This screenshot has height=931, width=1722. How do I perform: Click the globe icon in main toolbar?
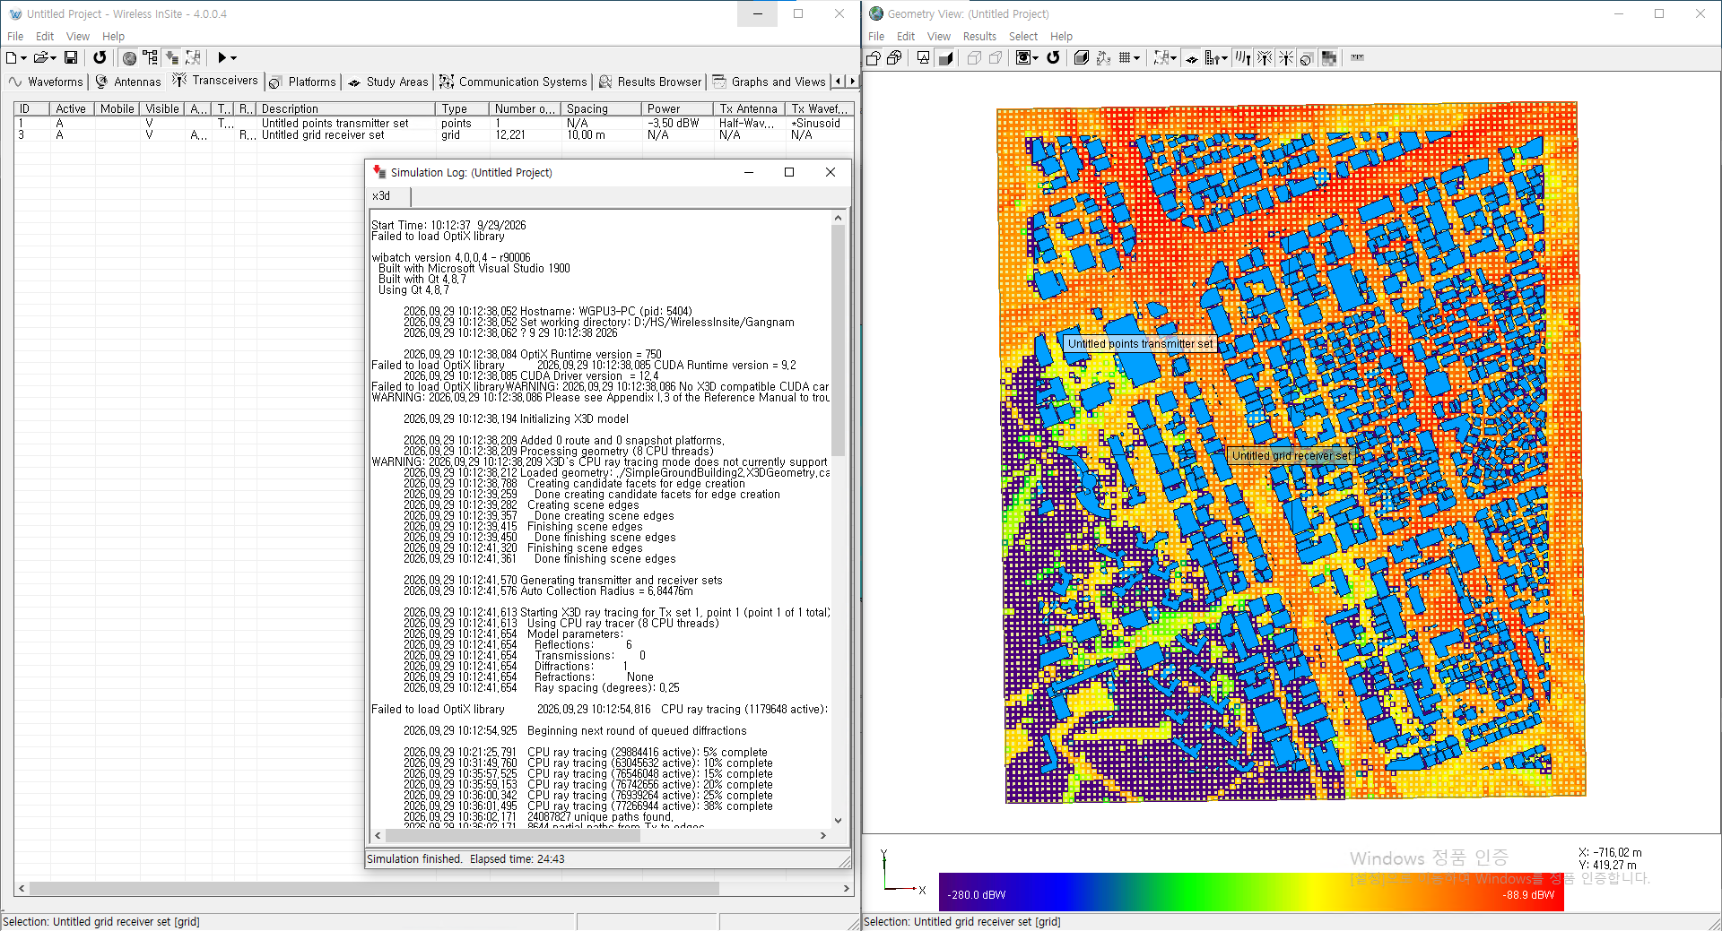click(130, 57)
